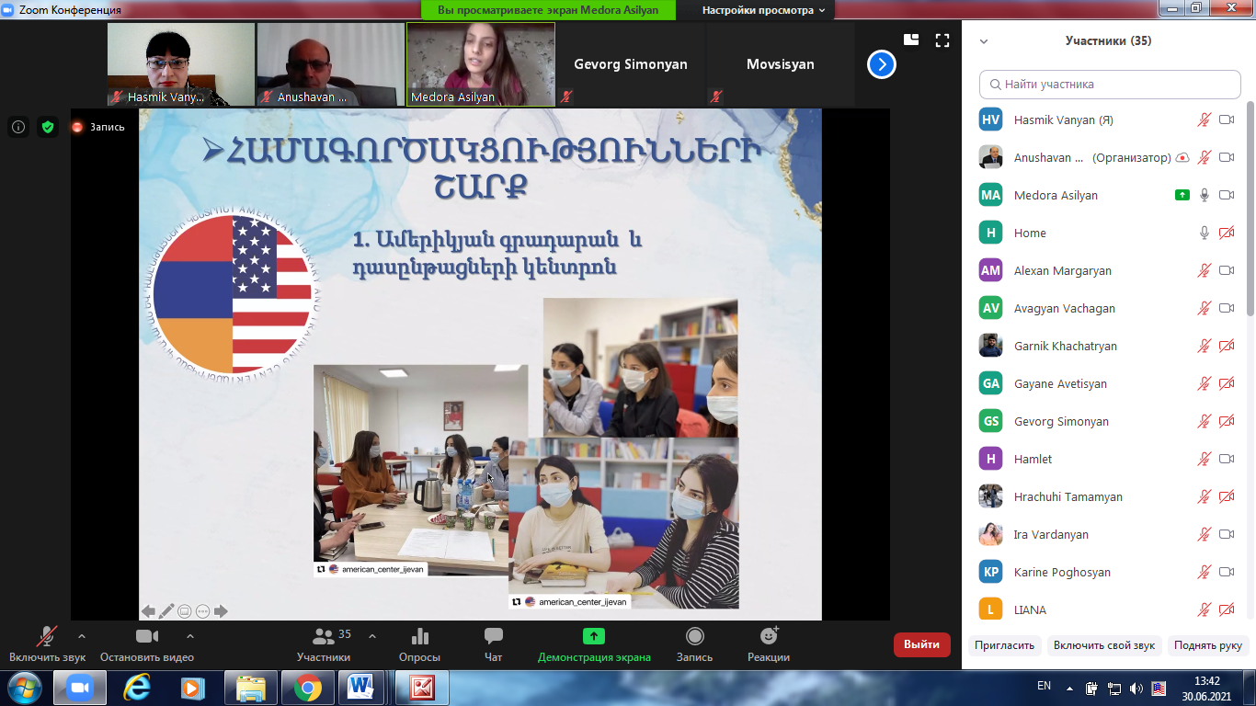Click Medora Asilyan's microphone icon in list
1256x706 pixels.
[1205, 195]
